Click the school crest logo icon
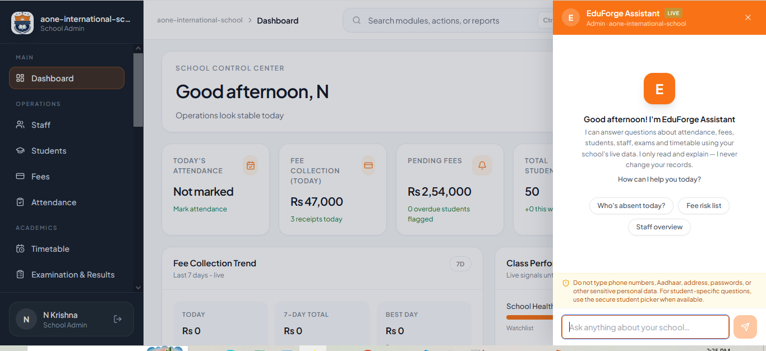 [x=22, y=23]
